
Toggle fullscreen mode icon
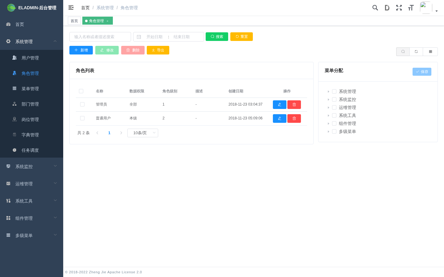coord(399,8)
